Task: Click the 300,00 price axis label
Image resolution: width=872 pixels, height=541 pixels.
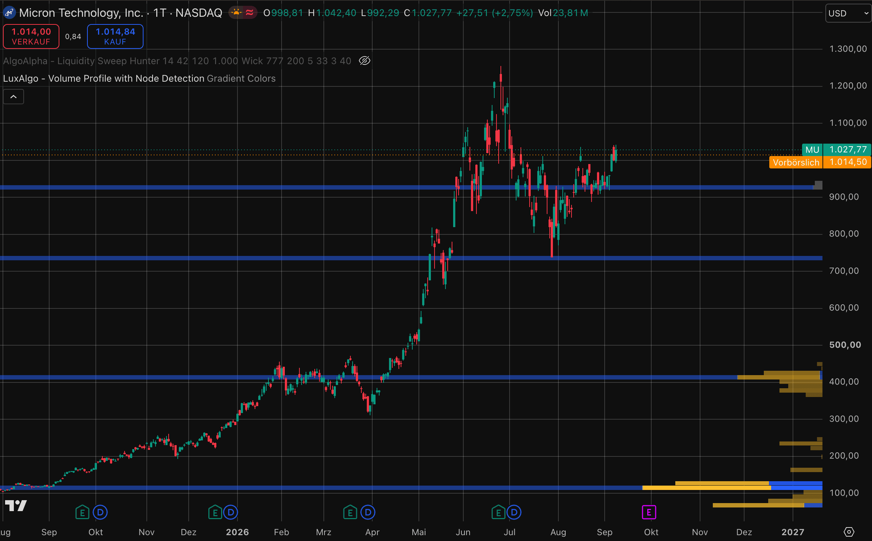Action: pyautogui.click(x=844, y=419)
